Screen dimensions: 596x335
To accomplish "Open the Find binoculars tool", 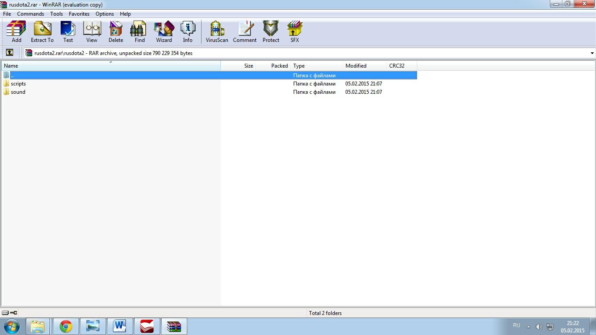I will 140,32.
